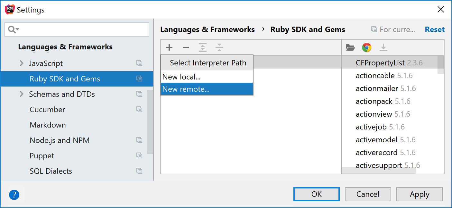
Task: Click the expand all toolbar icon
Action: coord(202,48)
